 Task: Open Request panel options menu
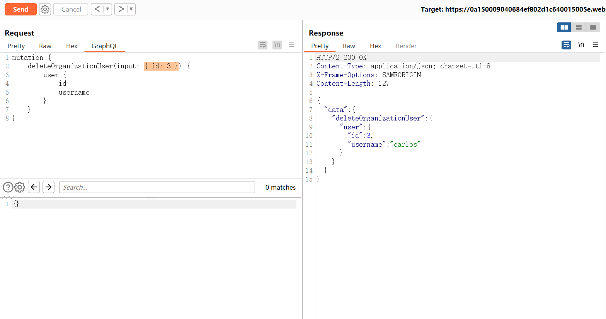pos(292,45)
